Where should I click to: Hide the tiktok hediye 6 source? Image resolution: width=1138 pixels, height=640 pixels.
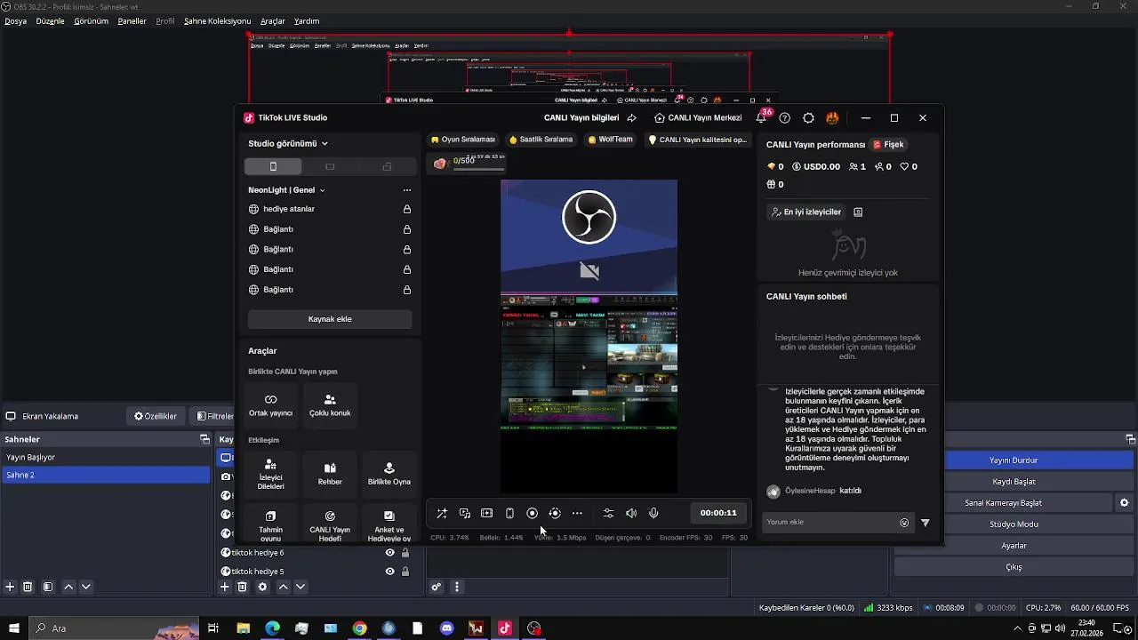click(x=389, y=553)
